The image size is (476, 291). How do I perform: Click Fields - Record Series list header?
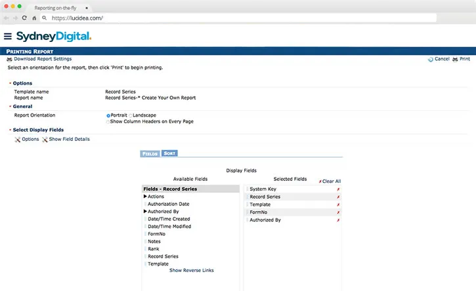click(x=190, y=189)
